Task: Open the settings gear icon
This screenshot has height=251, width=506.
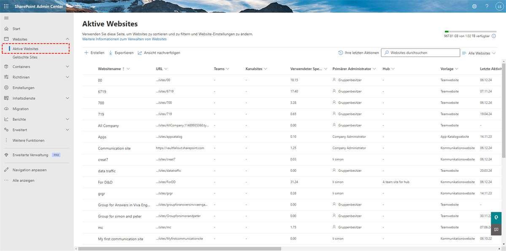Action: pyautogui.click(x=474, y=6)
